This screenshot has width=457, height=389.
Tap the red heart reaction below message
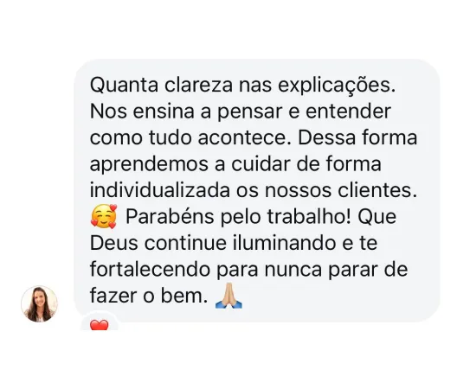point(100,325)
